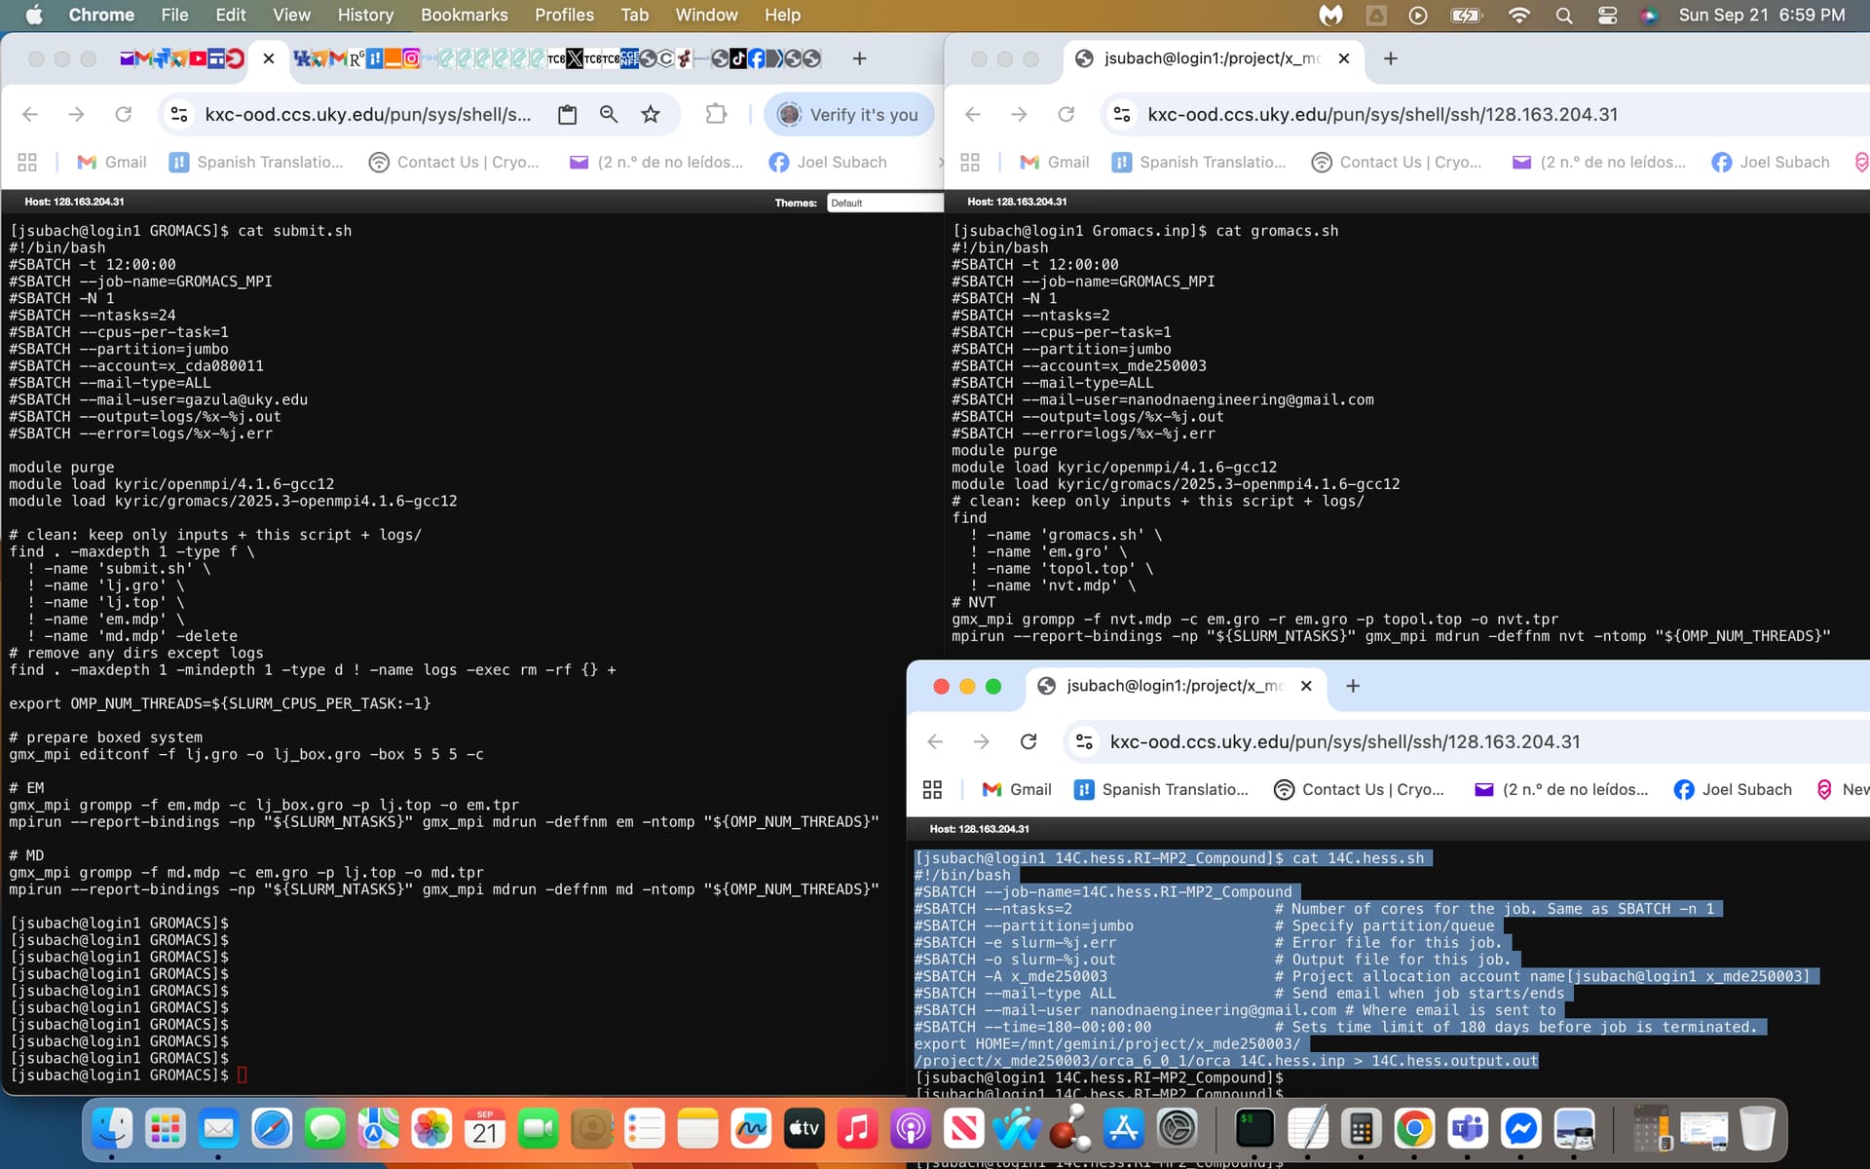The image size is (1870, 1169).
Task: Click the Wi-Fi icon in the menu bar
Action: click(1515, 16)
